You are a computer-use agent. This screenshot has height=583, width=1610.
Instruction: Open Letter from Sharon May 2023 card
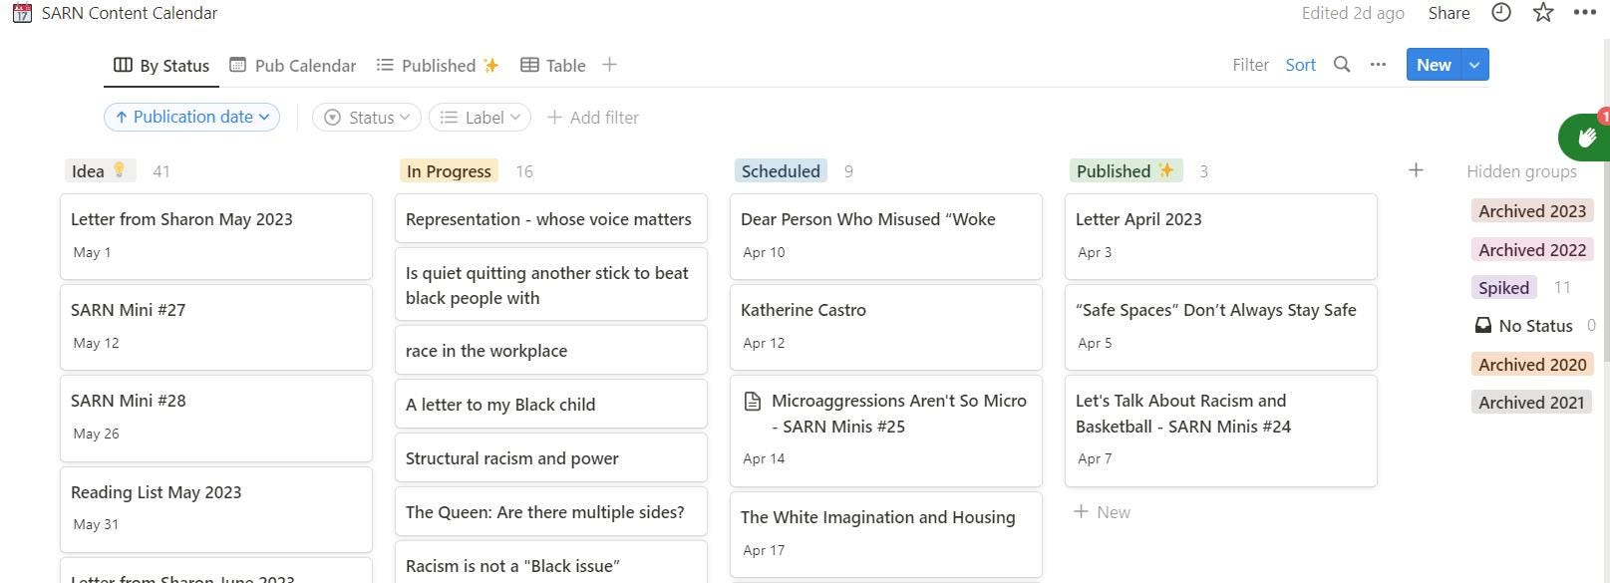pyautogui.click(x=216, y=236)
